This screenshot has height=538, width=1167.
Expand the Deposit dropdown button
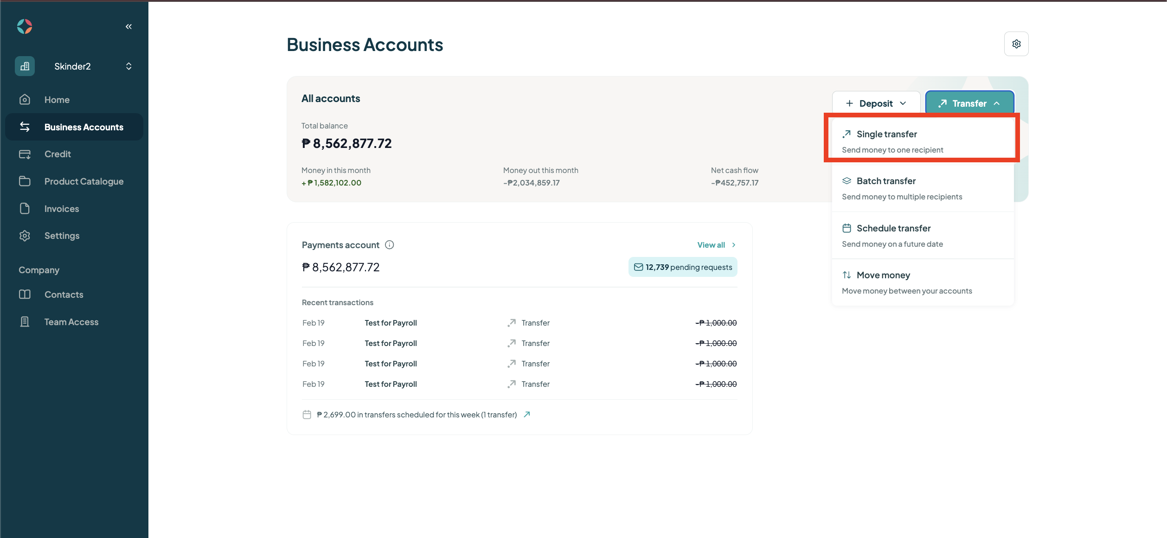[876, 103]
